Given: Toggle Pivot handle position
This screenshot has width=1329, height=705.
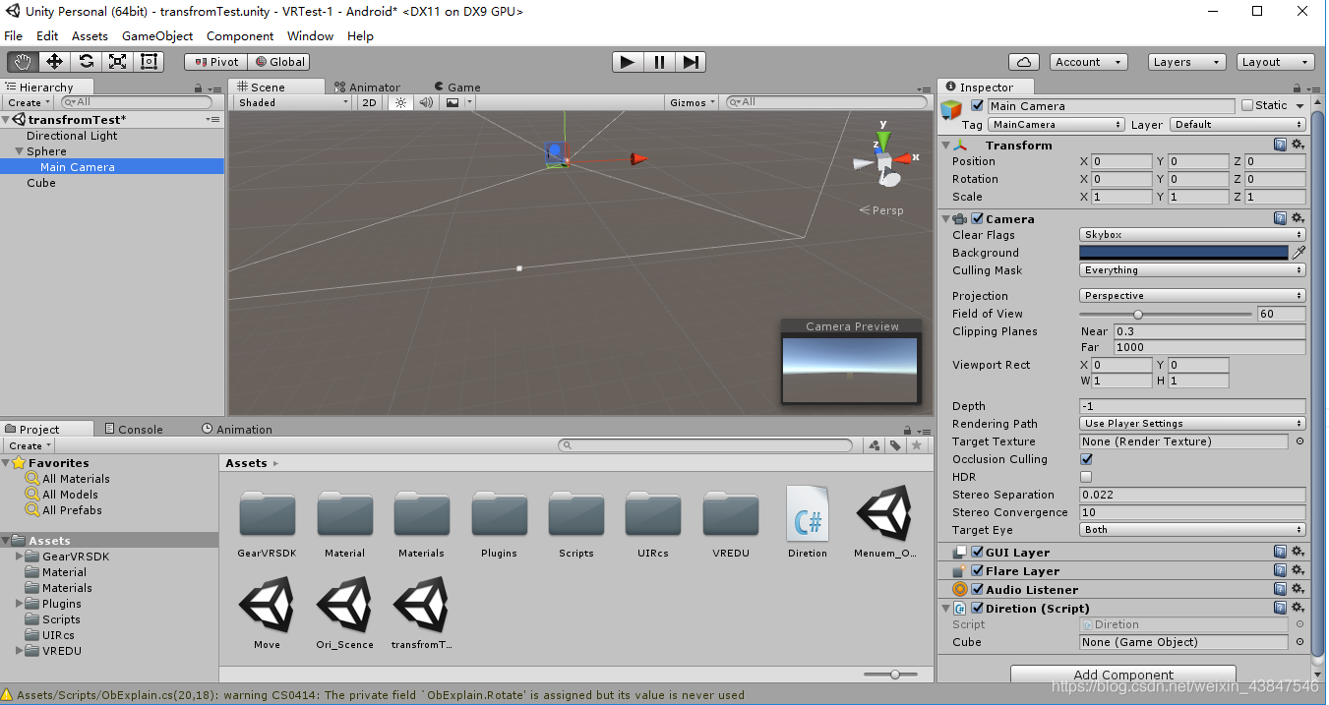Looking at the screenshot, I should click(215, 62).
